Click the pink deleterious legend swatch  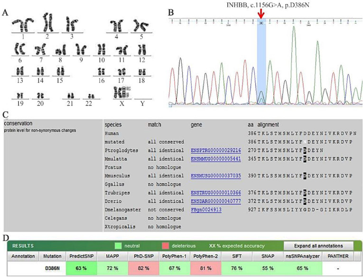click(166, 246)
